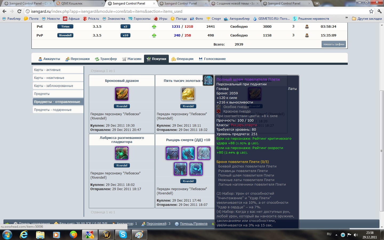Viewport: 384px width, 240px height.
Task: Reload the page with the refresh button
Action: point(19,11)
